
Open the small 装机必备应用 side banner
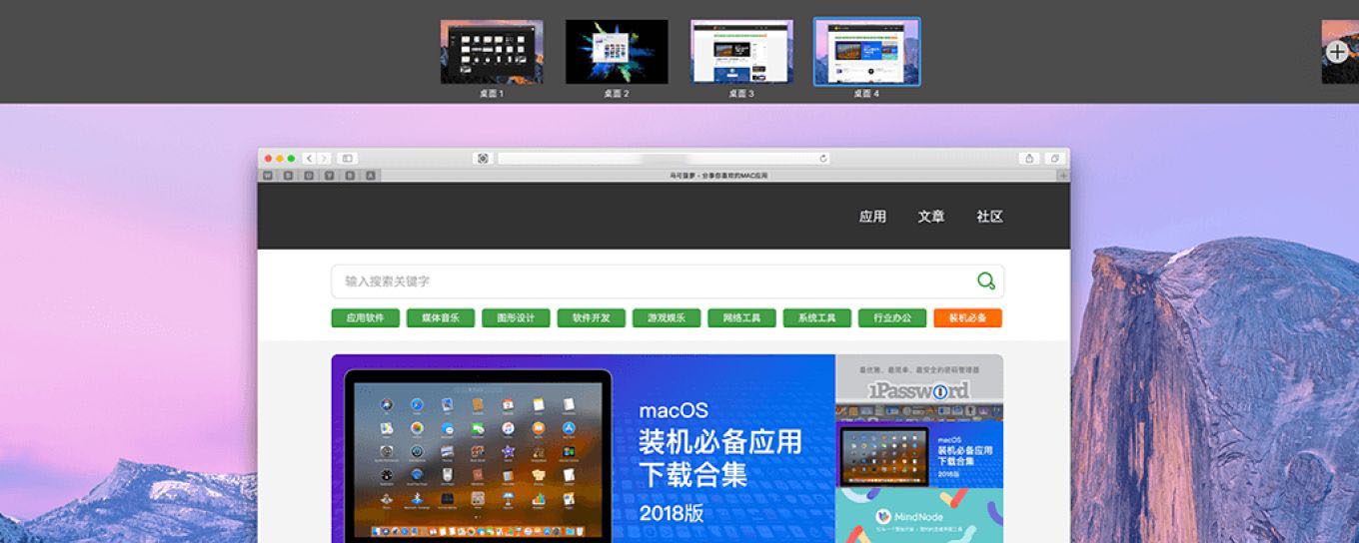click(919, 454)
